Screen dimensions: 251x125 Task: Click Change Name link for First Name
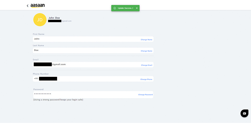[146, 40]
